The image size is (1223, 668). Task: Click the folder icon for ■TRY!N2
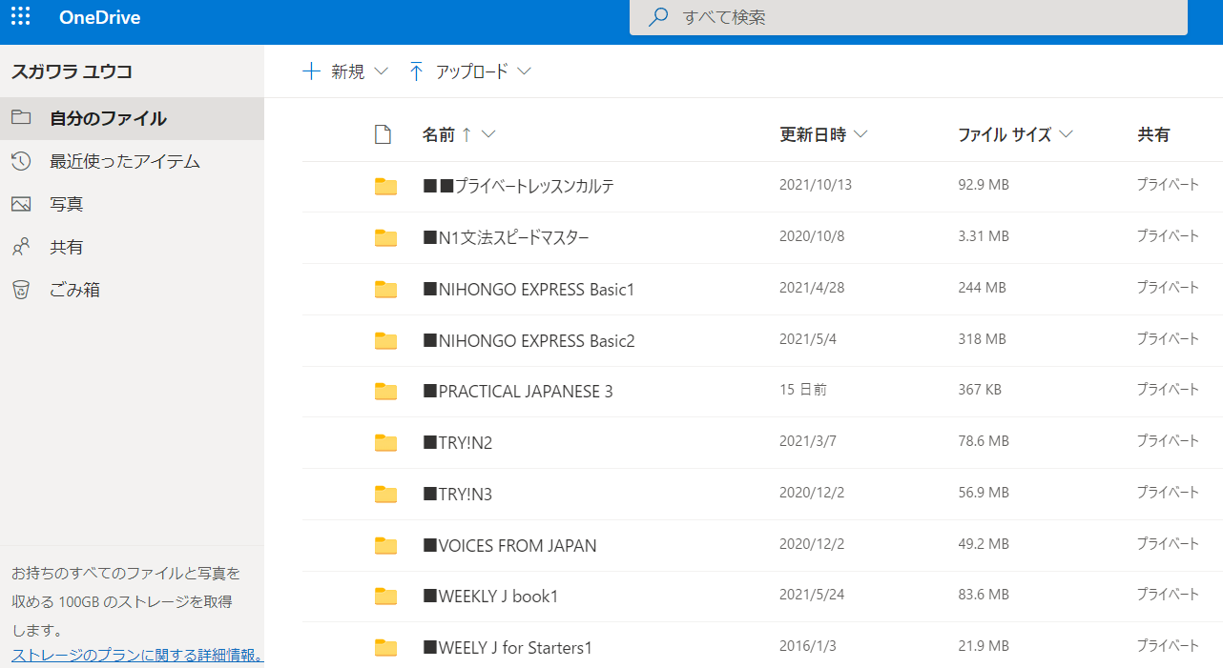(x=385, y=442)
